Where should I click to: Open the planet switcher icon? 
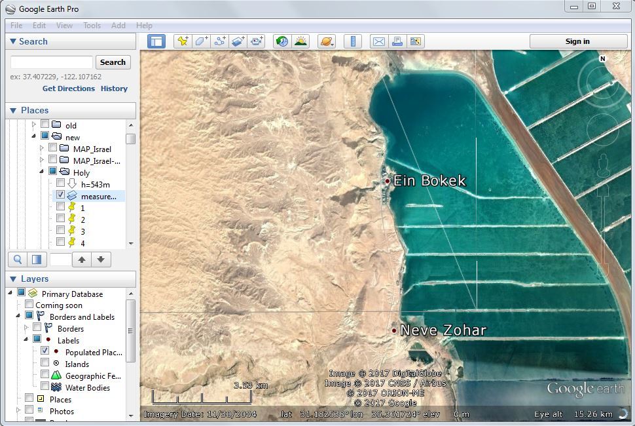tap(327, 41)
